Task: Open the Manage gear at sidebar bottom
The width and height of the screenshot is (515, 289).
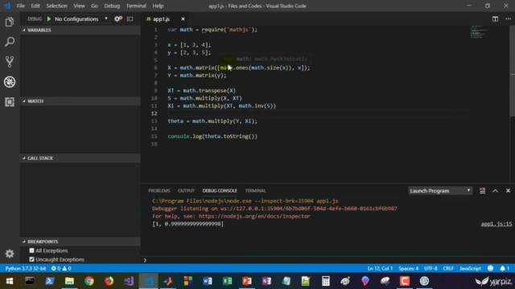Action: [x=10, y=254]
